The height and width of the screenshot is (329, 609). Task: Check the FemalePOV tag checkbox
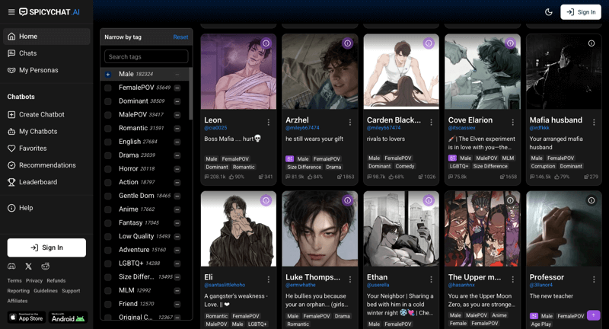108,88
